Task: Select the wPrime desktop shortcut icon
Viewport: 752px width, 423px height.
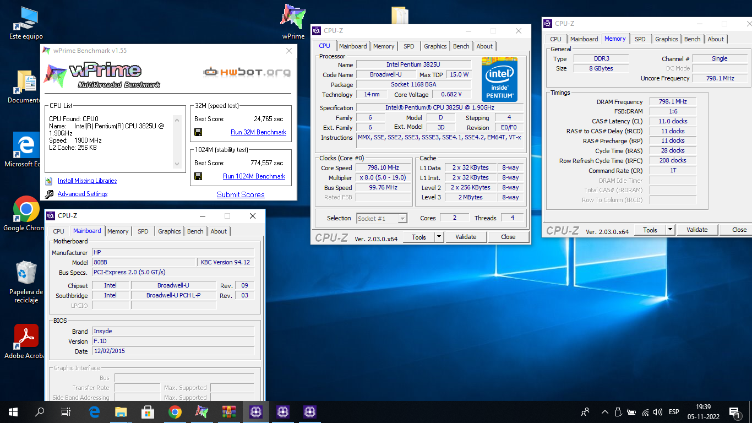Action: [x=293, y=22]
